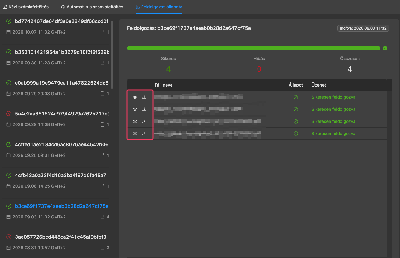Select failed process 3ae057726bcd448ca2f41c45af9bfbf9
The width and height of the screenshot is (400, 258).
(x=58, y=242)
